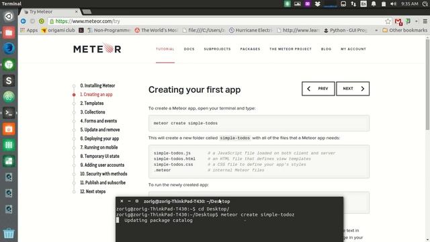430x242 pixels.
Task: Launch the green spreadsheet grid app
Action: point(9,145)
